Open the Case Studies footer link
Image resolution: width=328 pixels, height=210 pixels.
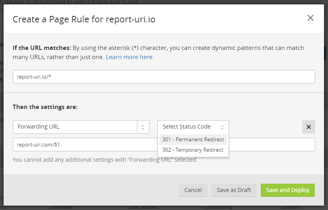(143, 207)
